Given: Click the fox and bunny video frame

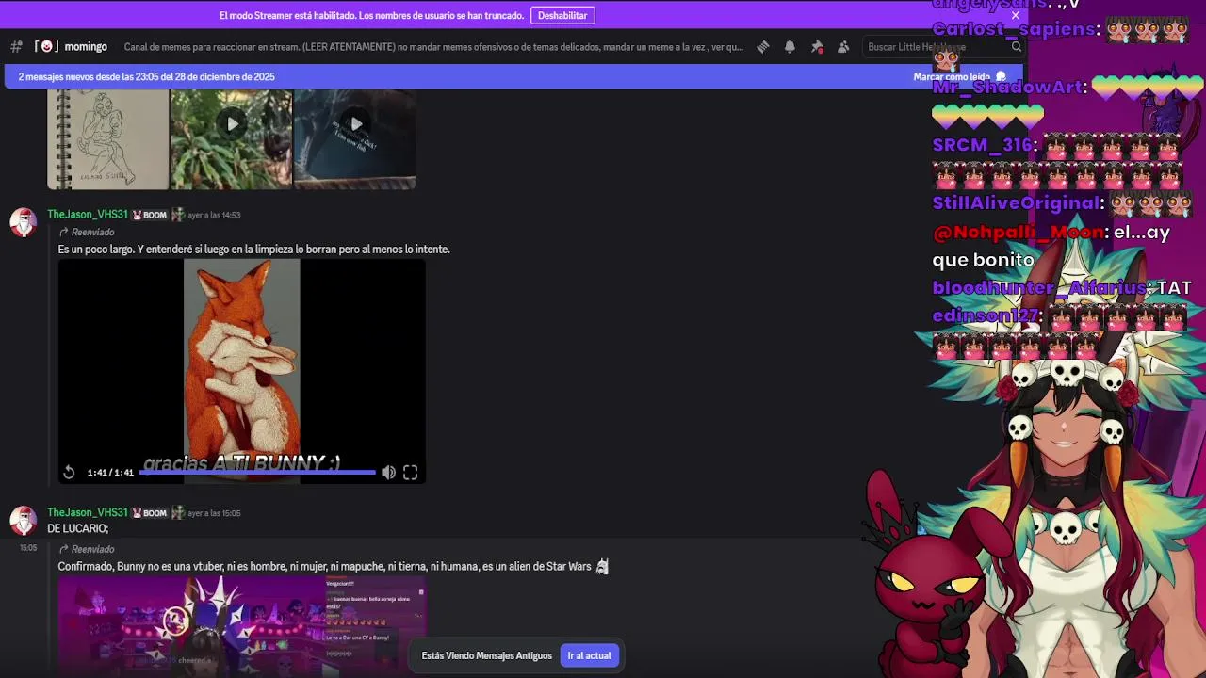Looking at the screenshot, I should point(242,371).
